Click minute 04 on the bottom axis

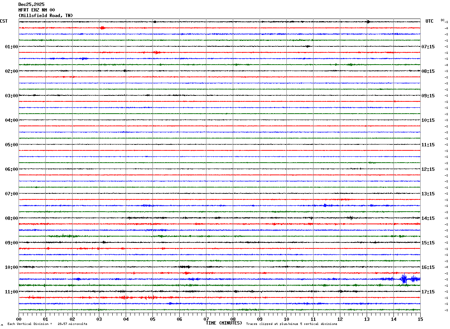coord(126,319)
